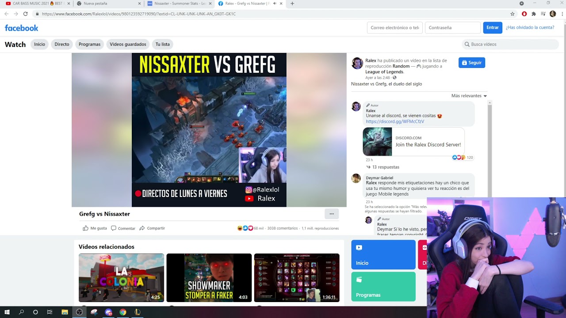Open the ¿Has olvidado la cuenta? link
The image size is (566, 318).
pyautogui.click(x=530, y=27)
